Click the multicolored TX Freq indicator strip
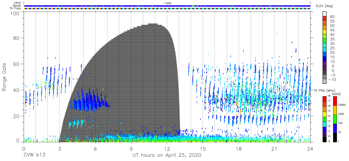Screen dimensions: 349x161 point(167,9)
